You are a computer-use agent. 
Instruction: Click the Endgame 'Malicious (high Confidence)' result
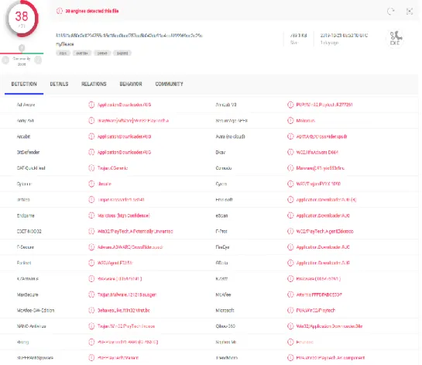pos(124,215)
